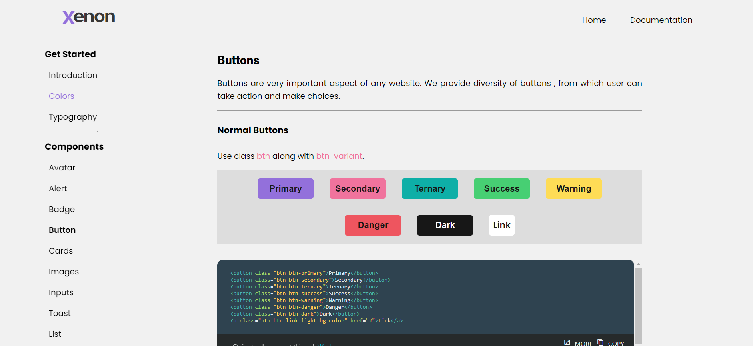This screenshot has width=753, height=346.
Task: Click the teal Ternary button
Action: [430, 188]
